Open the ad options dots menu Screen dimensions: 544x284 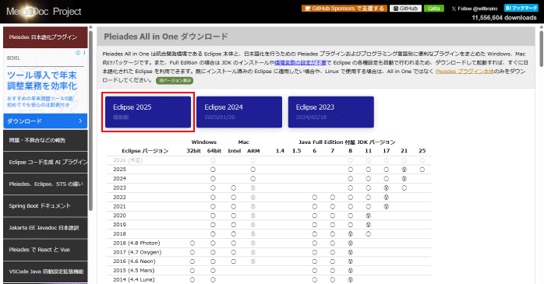(84, 53)
